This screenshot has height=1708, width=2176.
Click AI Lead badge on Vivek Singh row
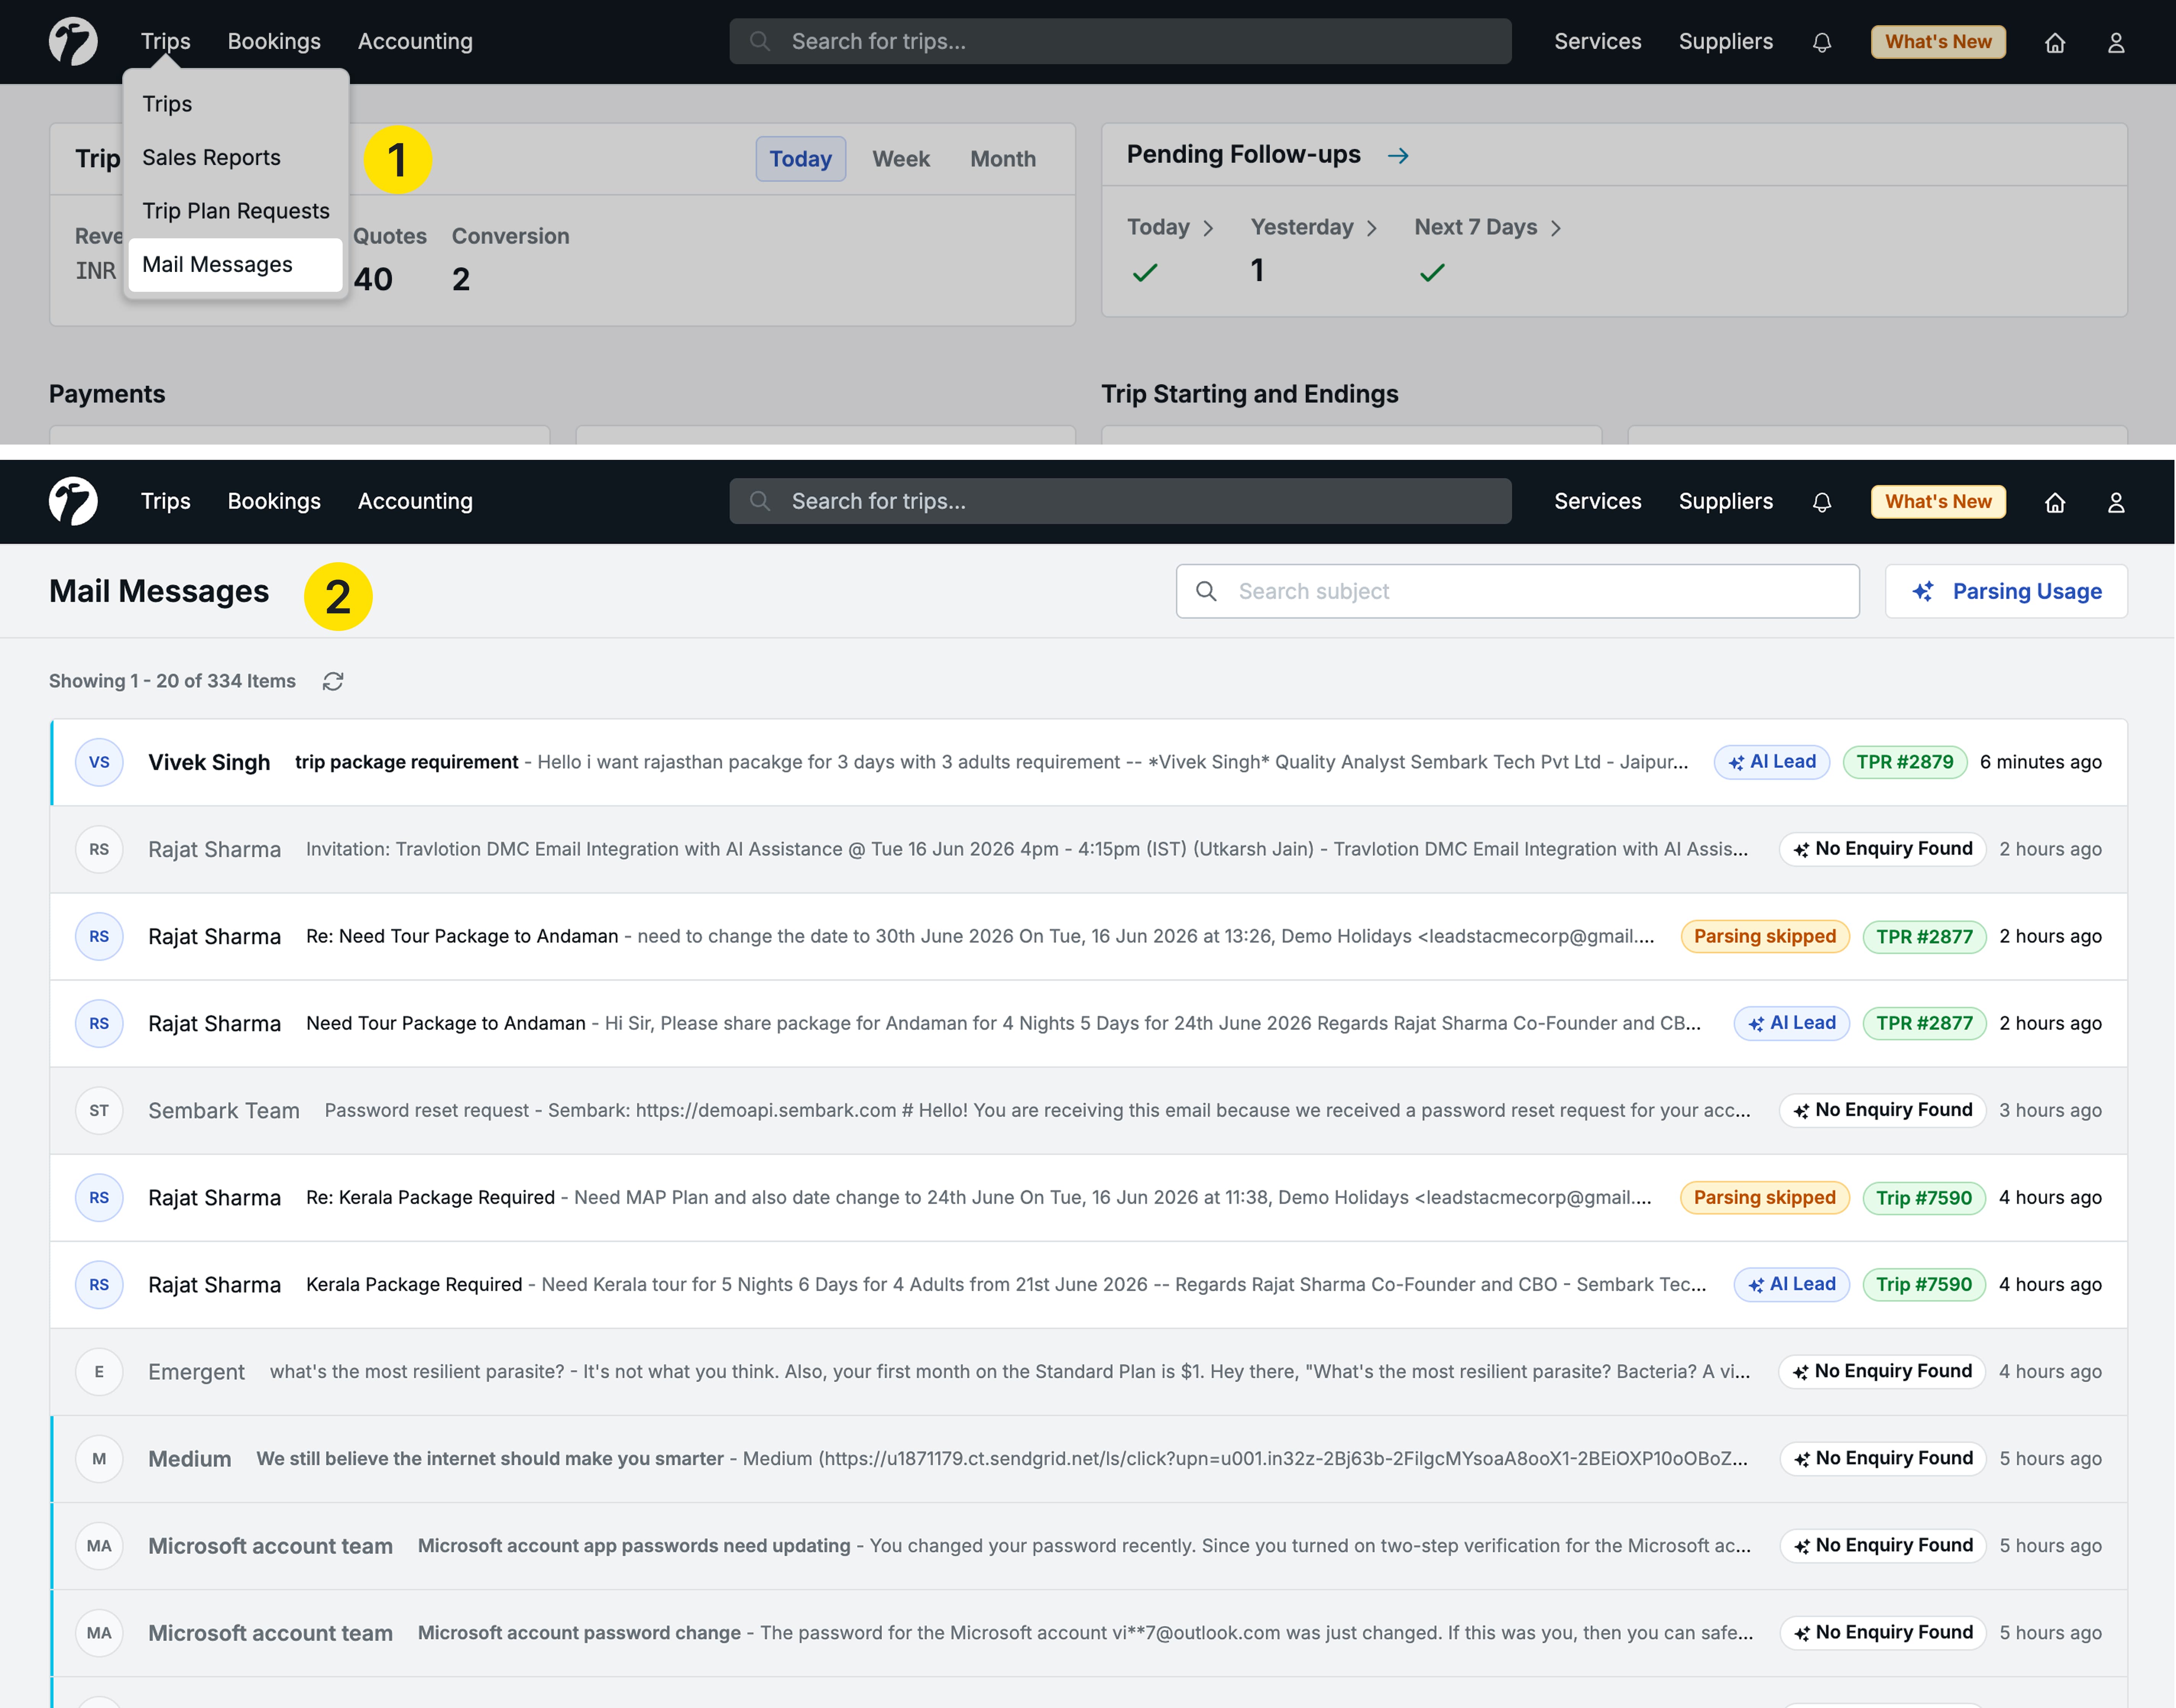click(x=1771, y=762)
